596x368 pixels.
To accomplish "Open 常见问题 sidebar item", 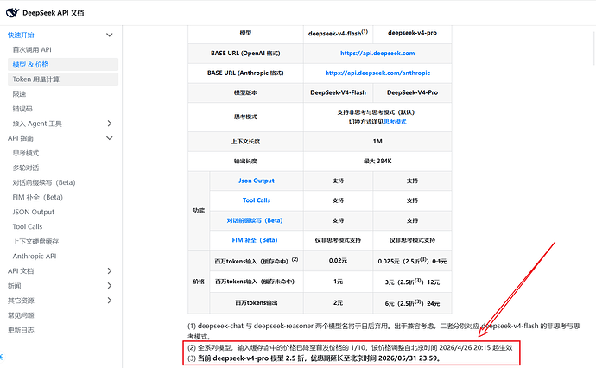I will click(21, 315).
